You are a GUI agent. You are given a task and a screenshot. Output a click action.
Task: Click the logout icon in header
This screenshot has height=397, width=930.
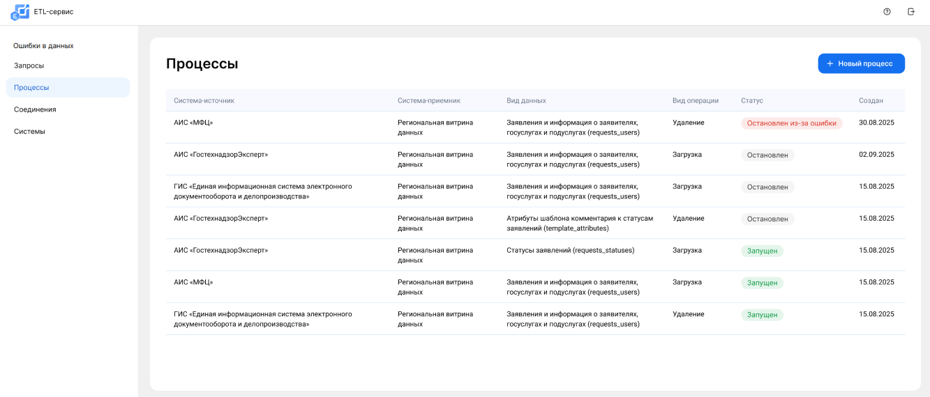pos(910,12)
